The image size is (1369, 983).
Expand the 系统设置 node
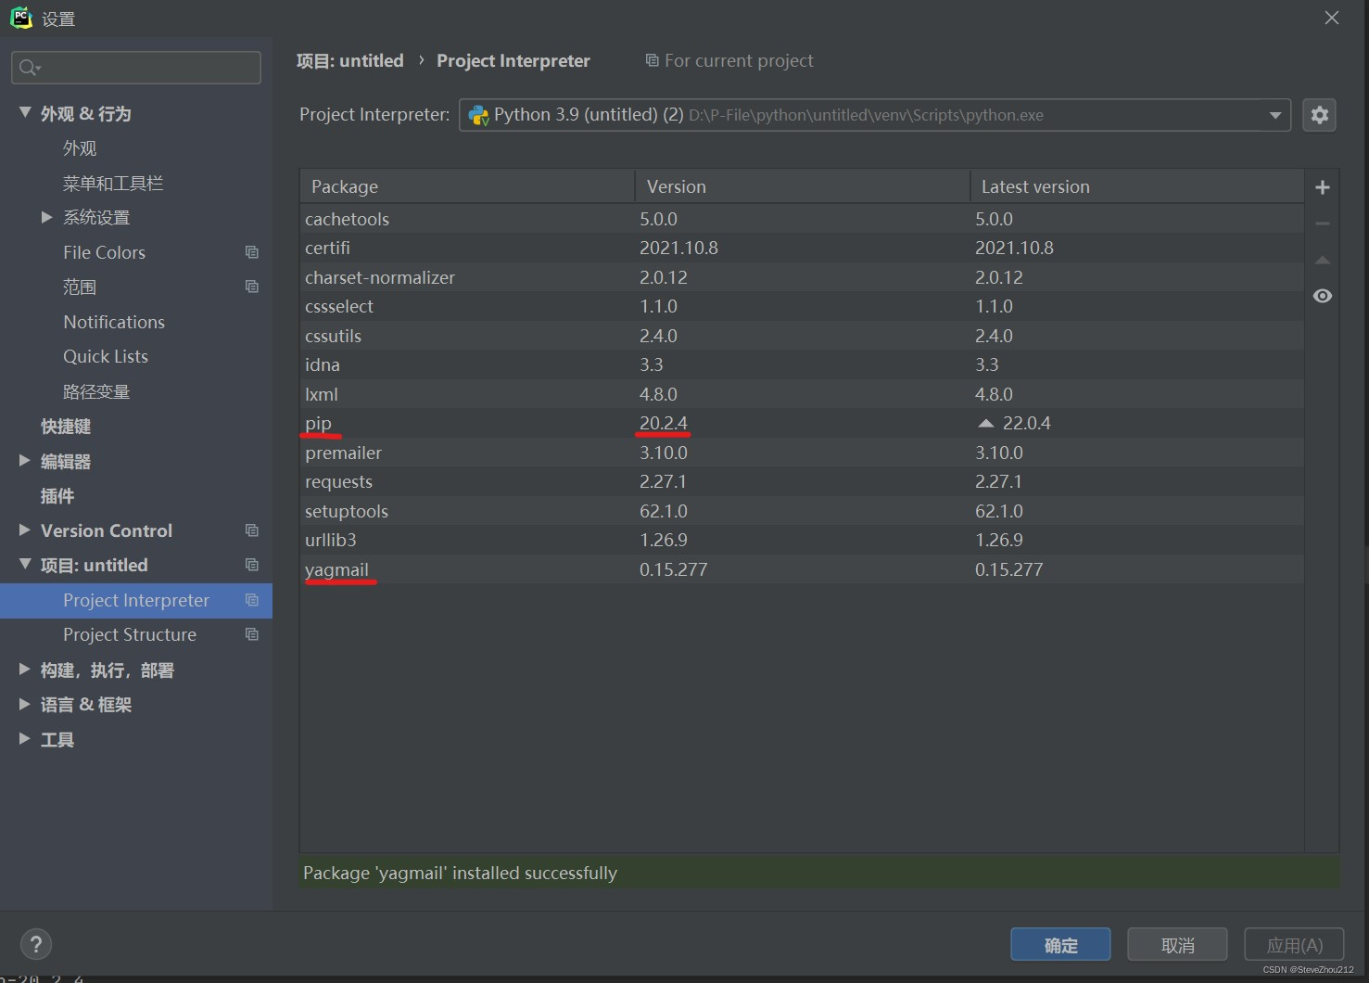pyautogui.click(x=46, y=217)
